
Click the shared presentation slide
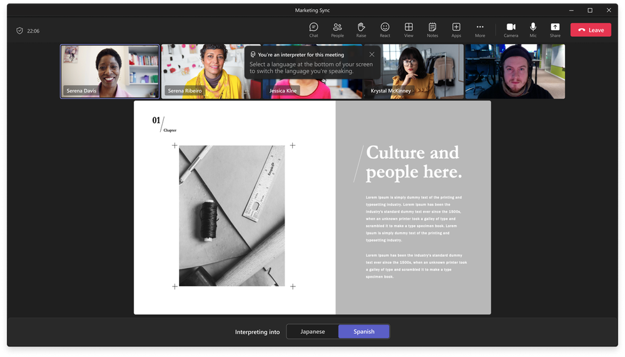tap(312, 208)
